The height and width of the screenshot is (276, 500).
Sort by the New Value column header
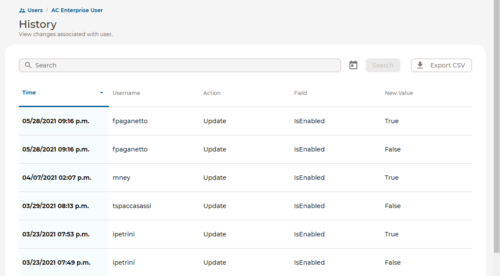point(399,93)
